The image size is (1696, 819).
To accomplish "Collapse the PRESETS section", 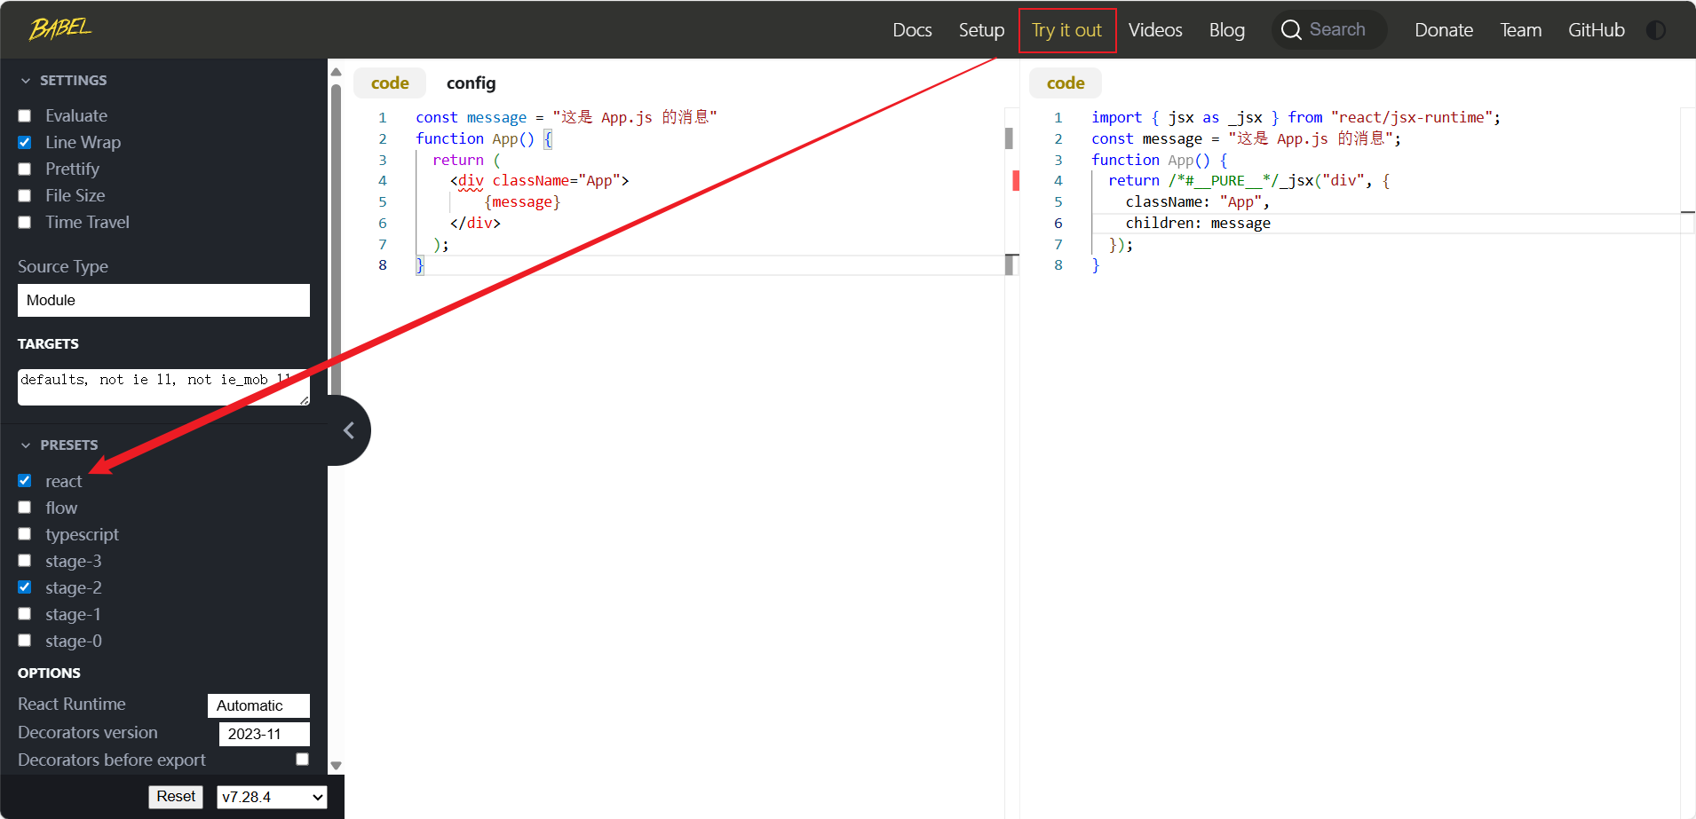I will coord(59,445).
